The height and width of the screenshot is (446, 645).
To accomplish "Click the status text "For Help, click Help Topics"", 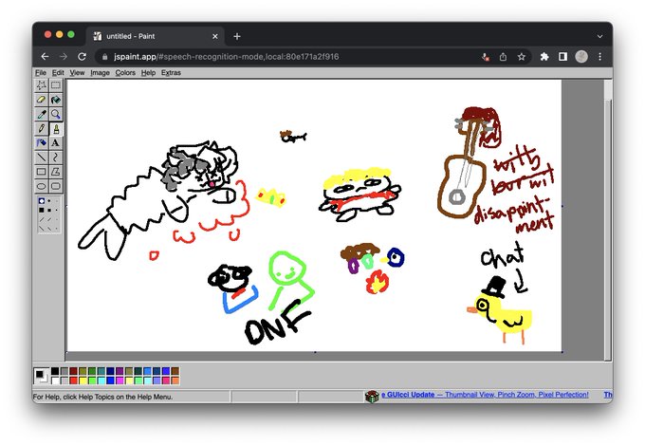I will (x=102, y=397).
